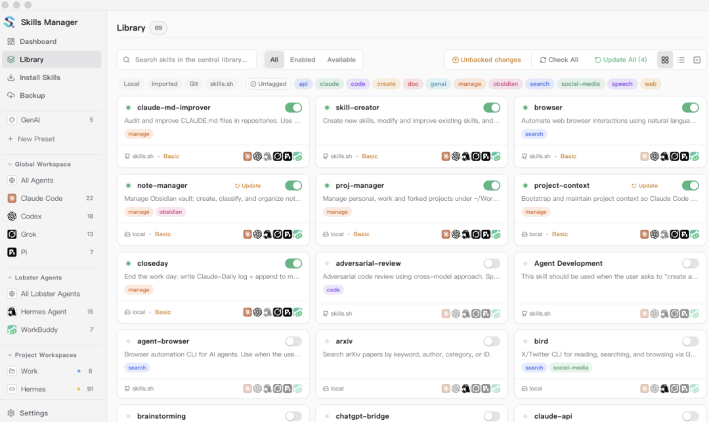Enable the adversarial-review skill toggle
709x422 pixels.
[492, 263]
